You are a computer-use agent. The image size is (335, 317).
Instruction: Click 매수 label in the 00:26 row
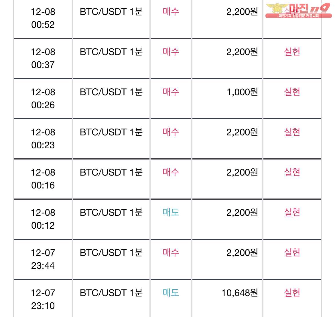coord(171,92)
